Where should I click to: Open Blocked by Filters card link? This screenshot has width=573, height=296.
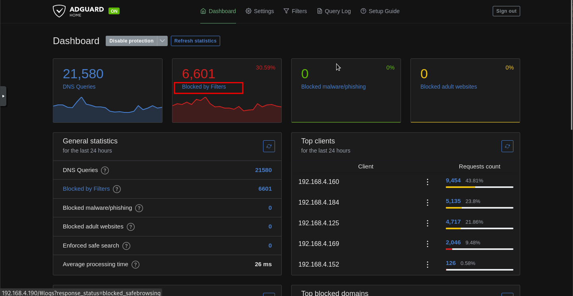[x=204, y=87]
